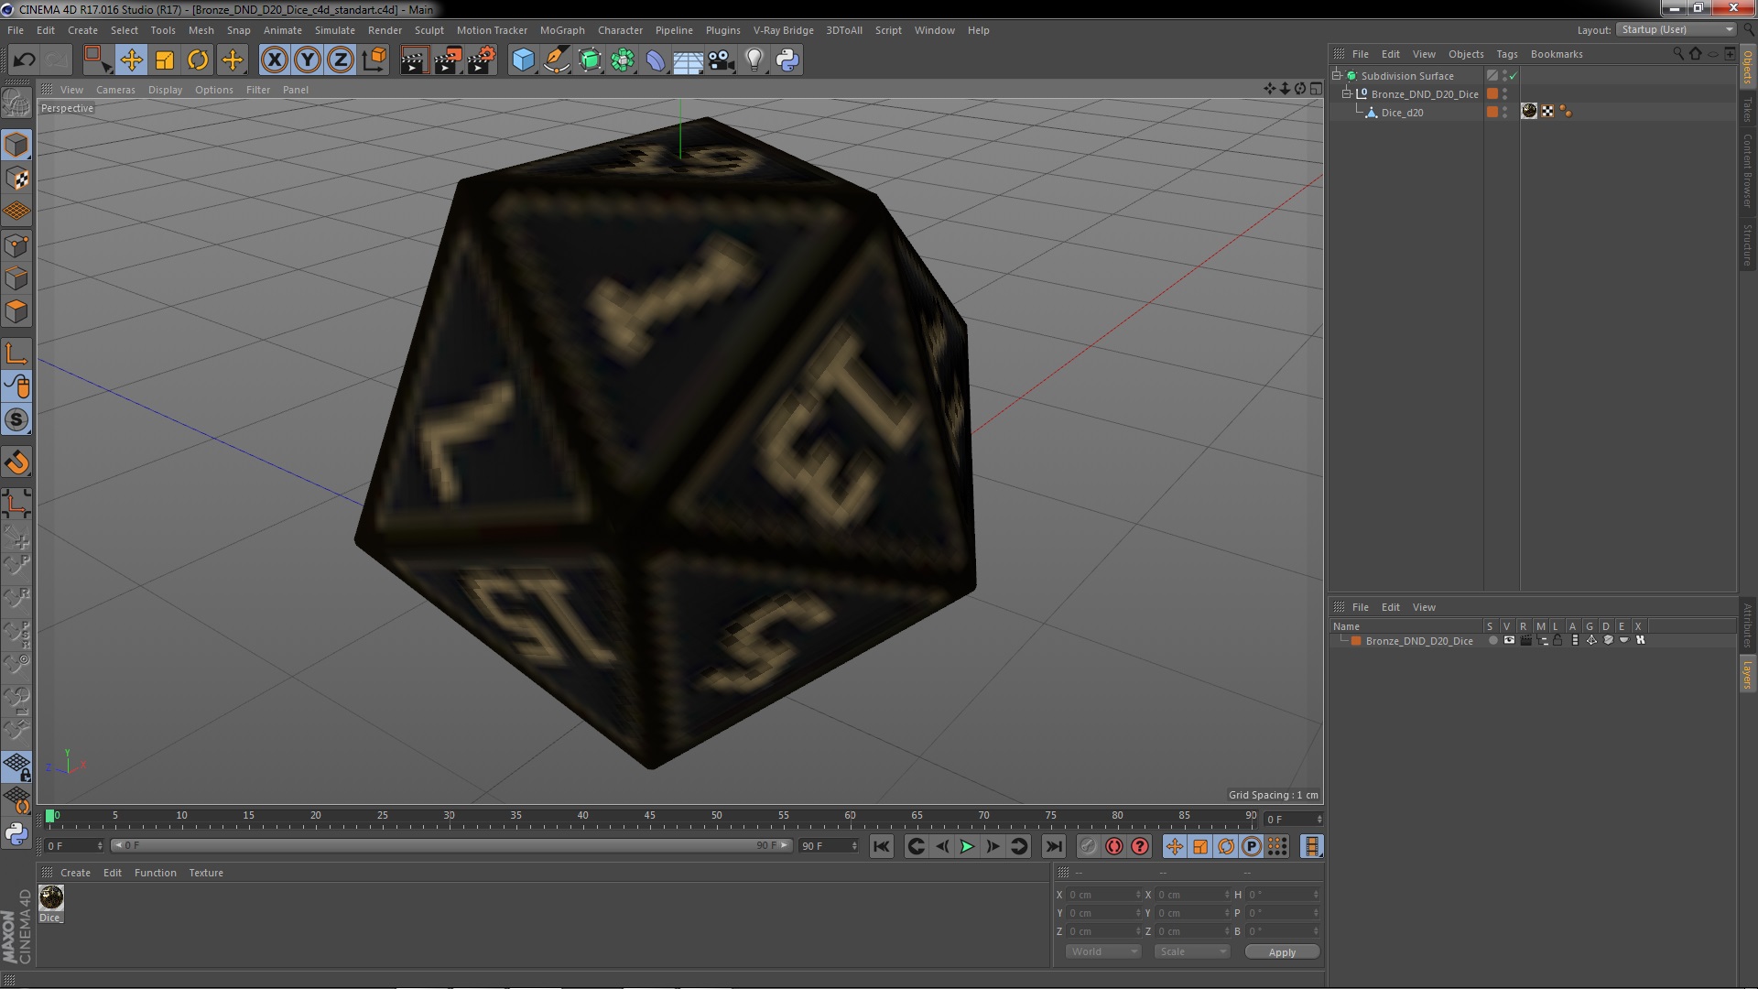1758x989 pixels.
Task: Toggle Lock for Bronze_DND_D20_Dice layer
Action: (x=1557, y=641)
